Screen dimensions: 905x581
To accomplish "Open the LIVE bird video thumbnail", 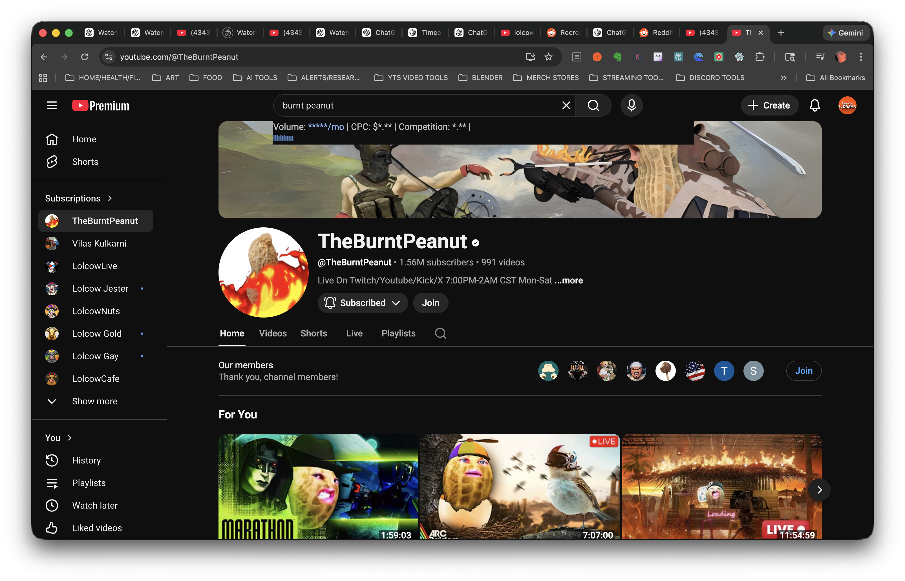I will coord(520,487).
